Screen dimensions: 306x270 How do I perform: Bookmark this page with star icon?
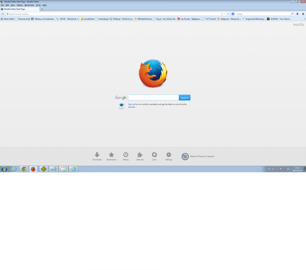coord(222,14)
